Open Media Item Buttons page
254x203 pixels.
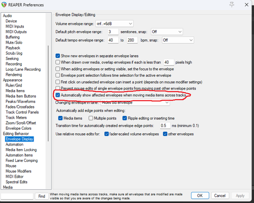[21, 96]
